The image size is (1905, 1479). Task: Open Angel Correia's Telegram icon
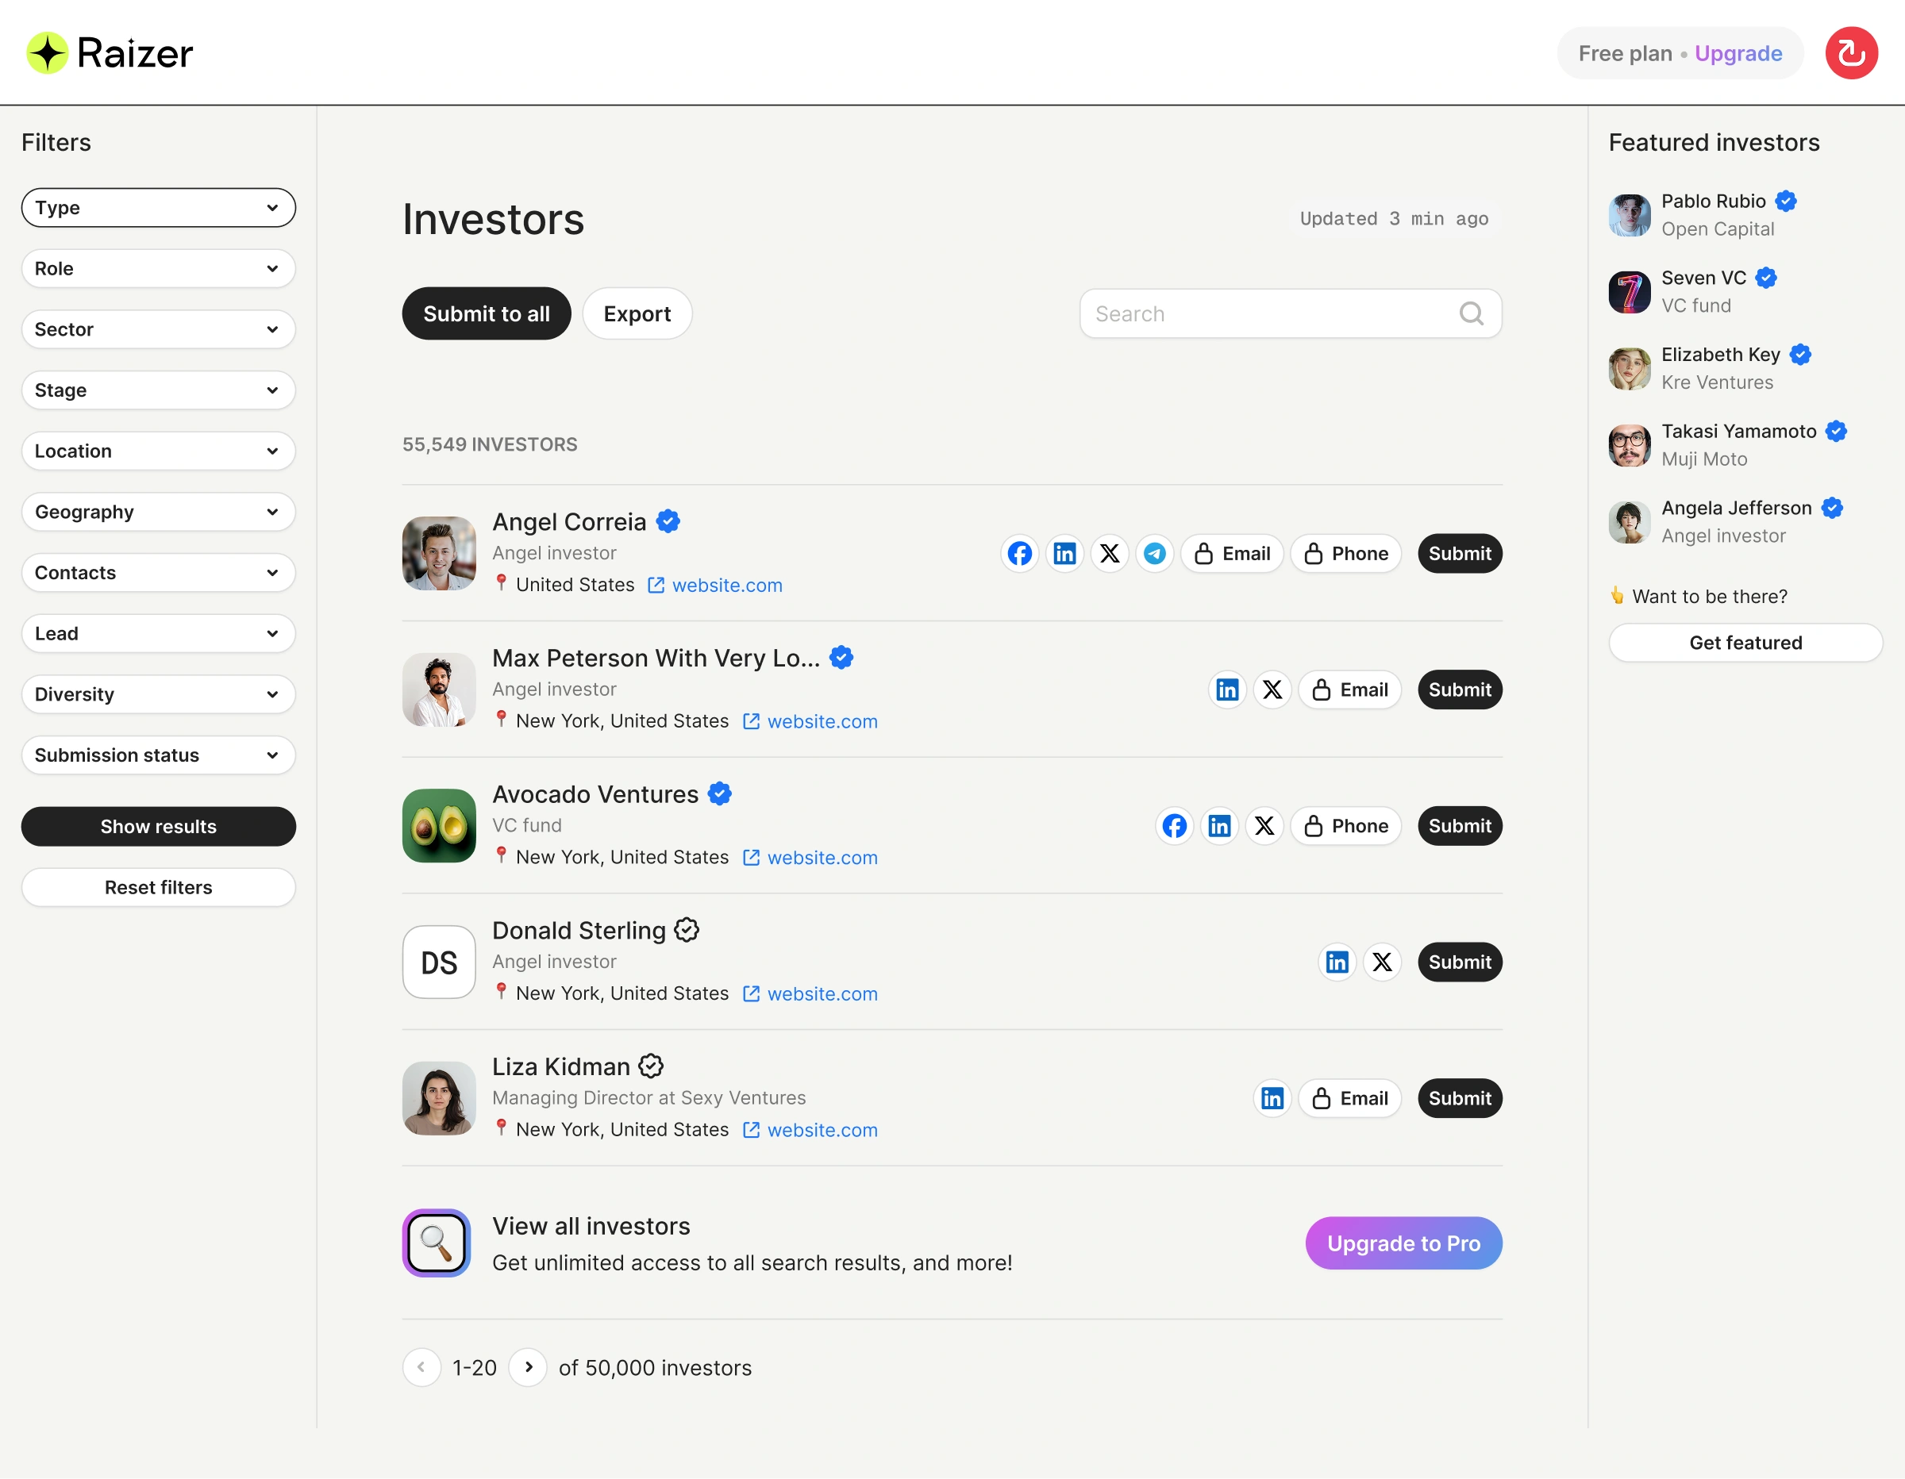1154,554
